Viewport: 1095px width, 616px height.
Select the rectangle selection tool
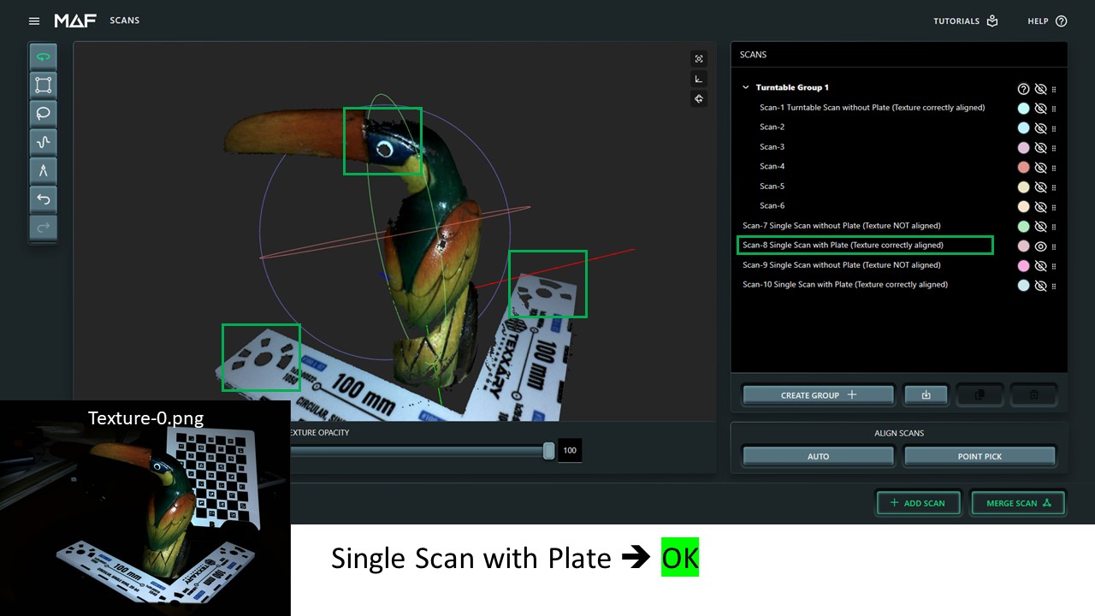pos(44,85)
